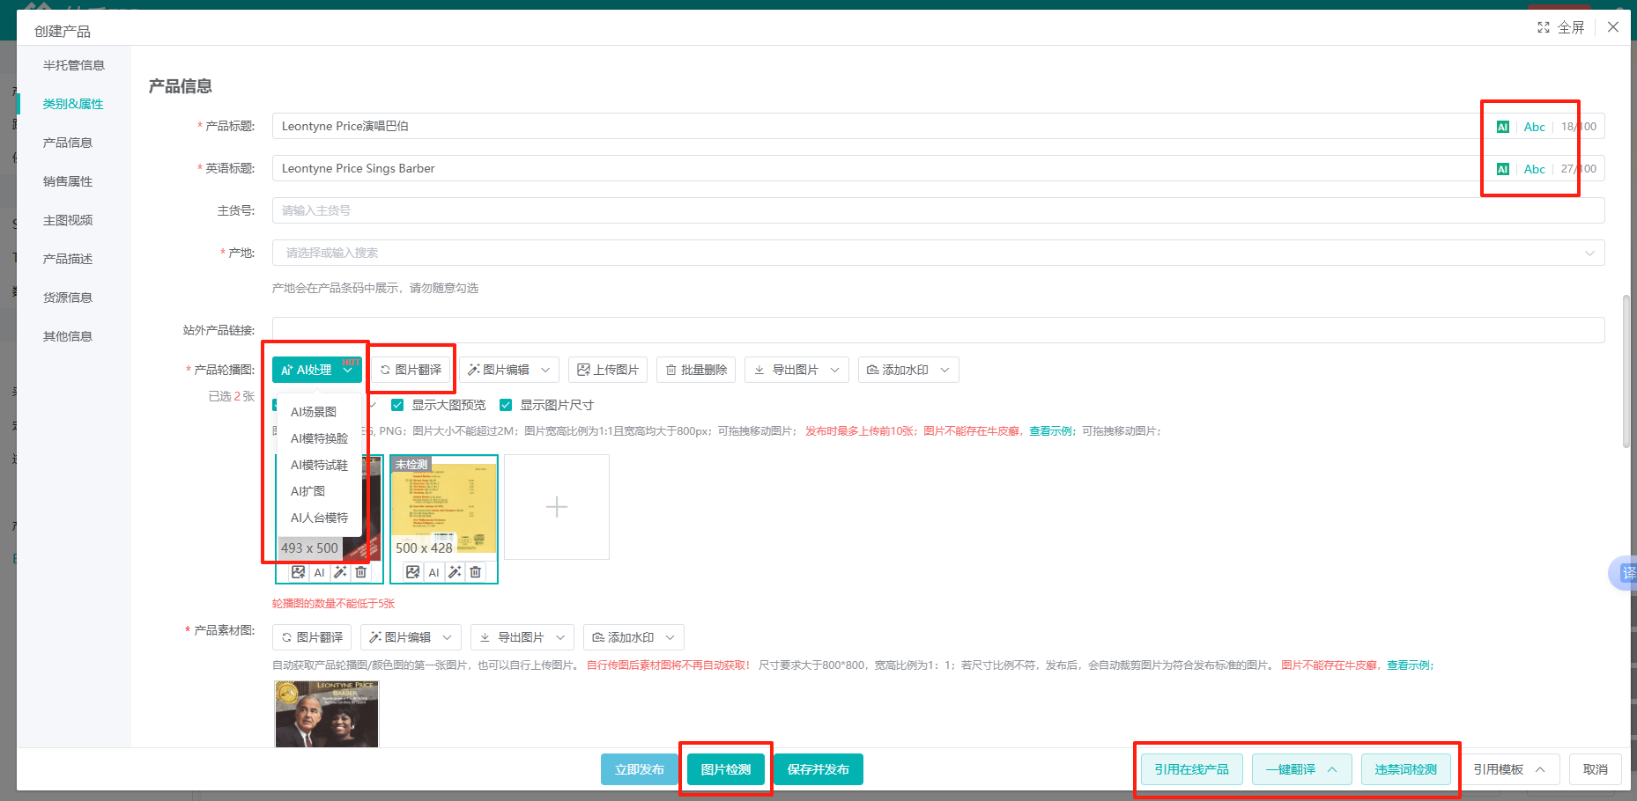Expand carousel 导出图片 dropdown
The width and height of the screenshot is (1637, 801).
coord(796,370)
